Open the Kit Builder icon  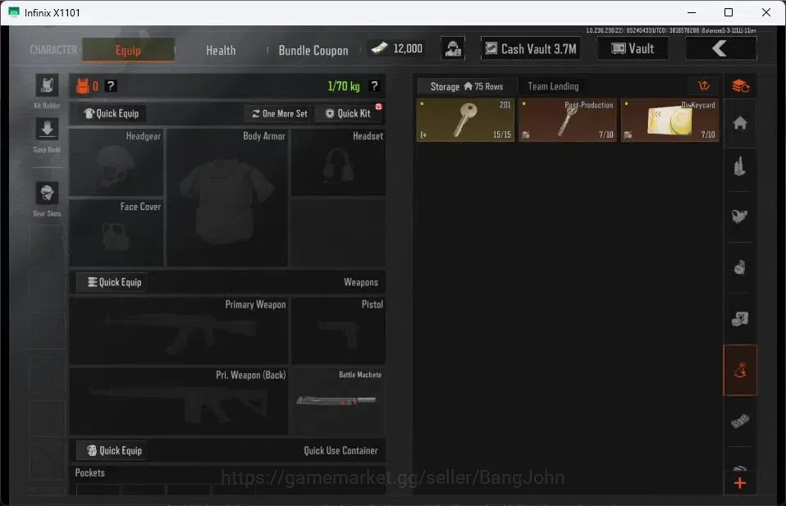47,85
